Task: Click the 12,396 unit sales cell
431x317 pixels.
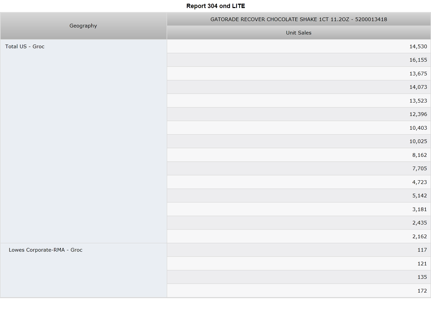Action: pos(299,114)
